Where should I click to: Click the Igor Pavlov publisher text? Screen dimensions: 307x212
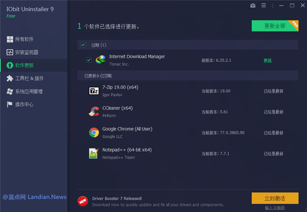coord(112,95)
